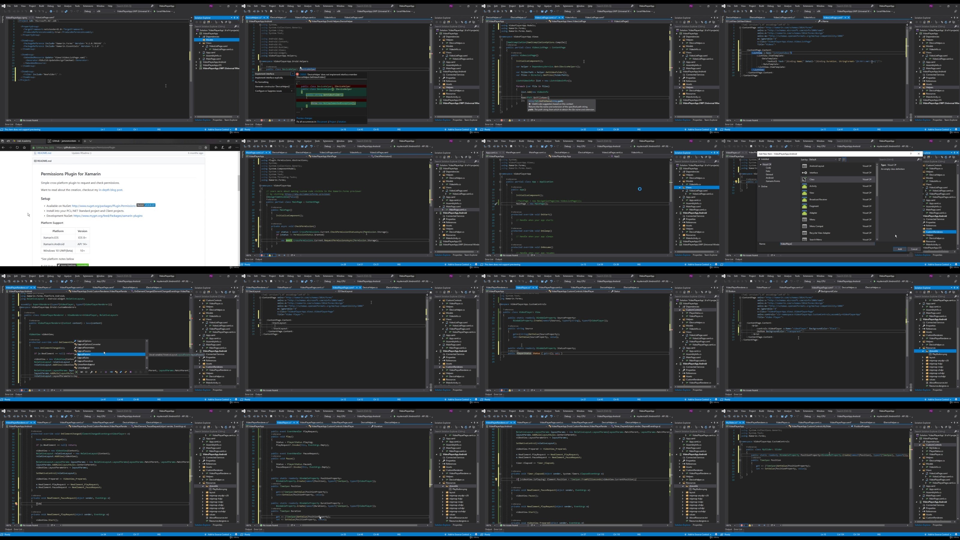The image size is (960, 540).
Task: Pick LayoutTransition from the IntelliSense completion list
Action: click(85, 361)
